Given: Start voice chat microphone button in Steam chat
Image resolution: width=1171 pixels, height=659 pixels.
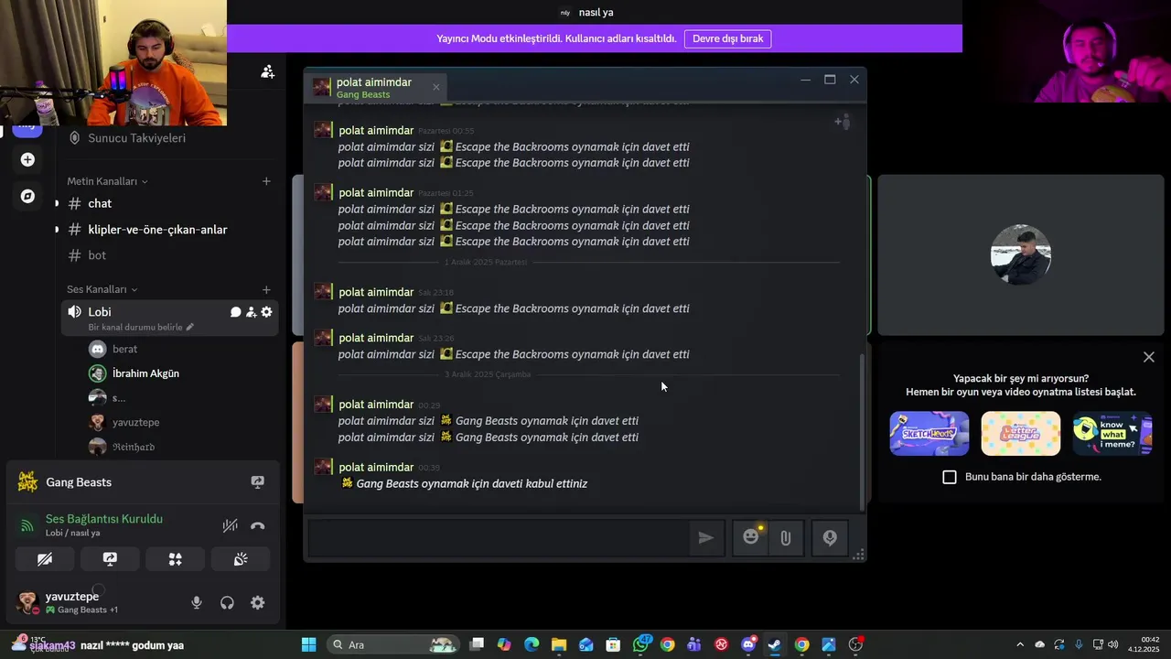Looking at the screenshot, I should click(x=830, y=538).
